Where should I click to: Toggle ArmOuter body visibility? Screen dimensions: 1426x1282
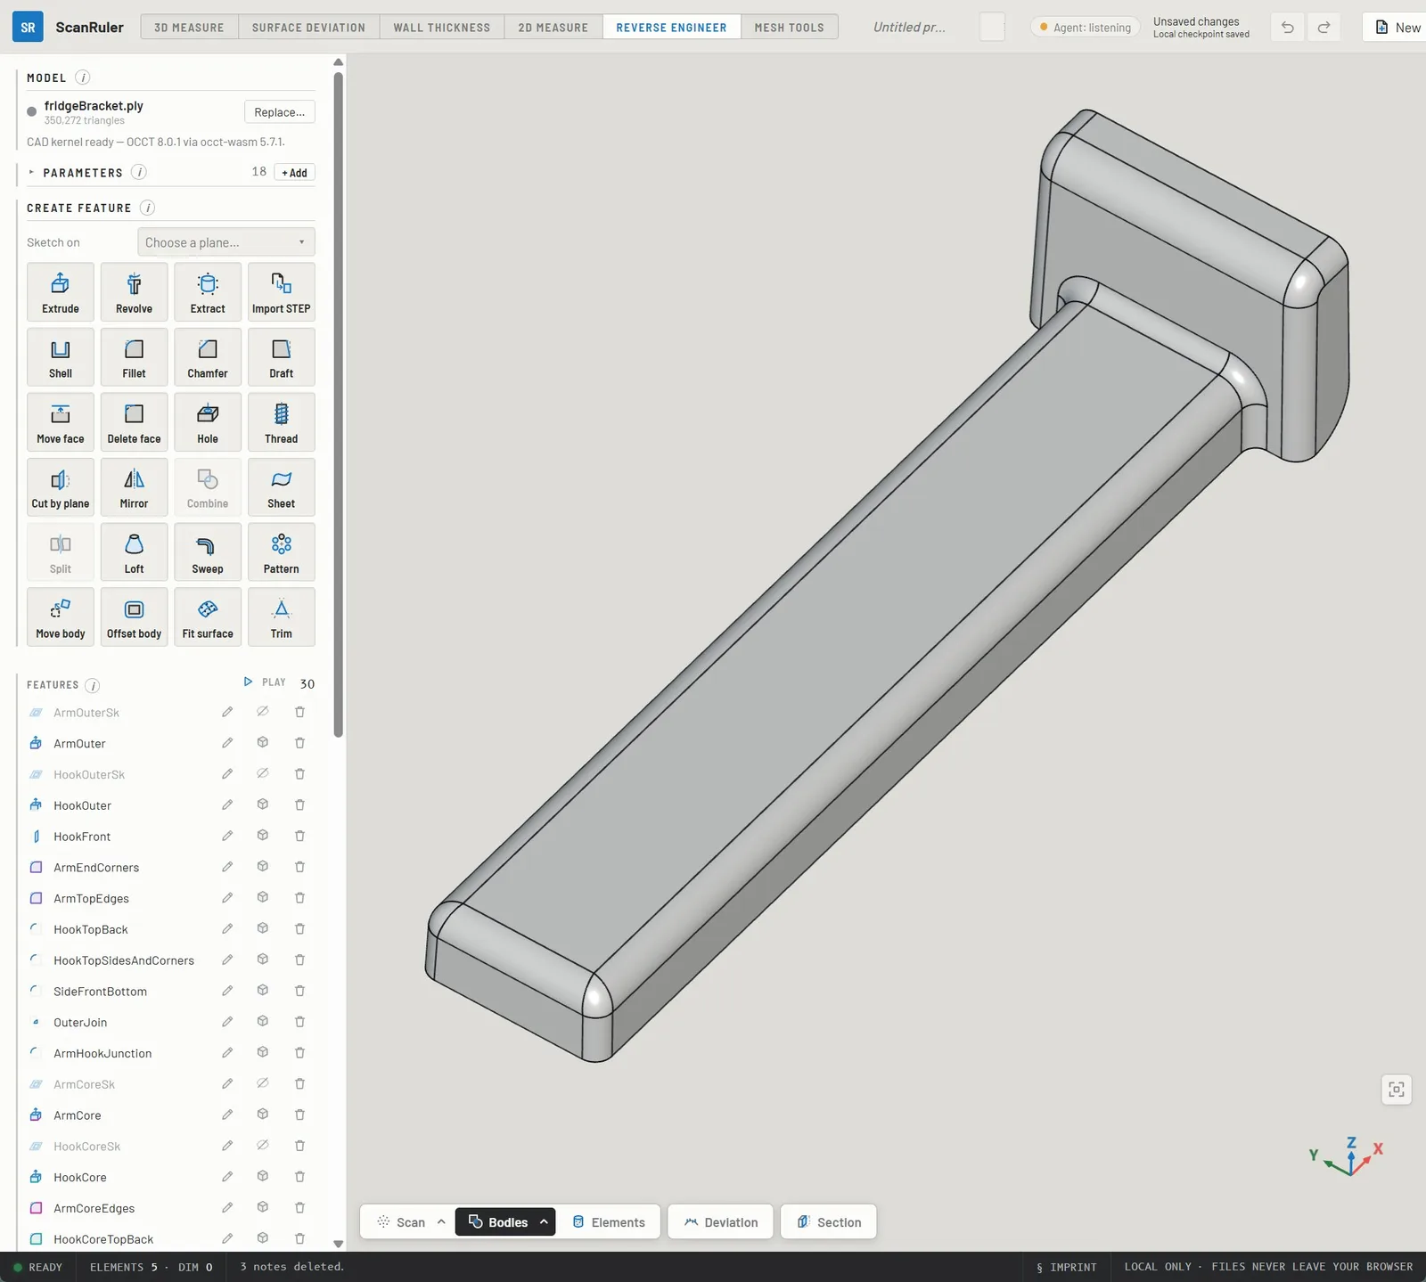(x=263, y=743)
